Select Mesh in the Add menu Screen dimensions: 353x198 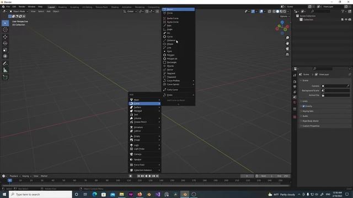pos(145,100)
